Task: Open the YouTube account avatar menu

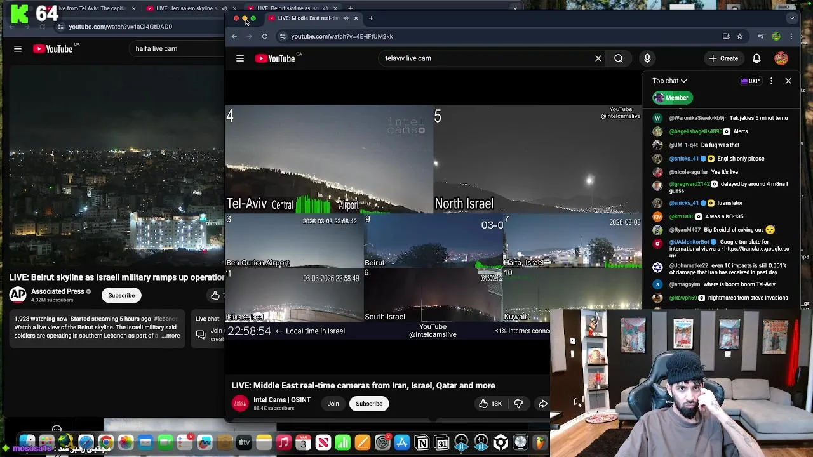Action: (x=781, y=58)
